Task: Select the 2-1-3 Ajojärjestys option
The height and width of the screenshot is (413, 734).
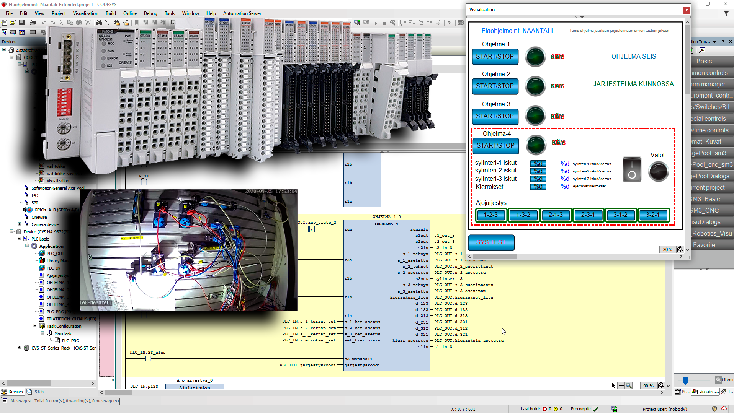Action: pos(556,215)
